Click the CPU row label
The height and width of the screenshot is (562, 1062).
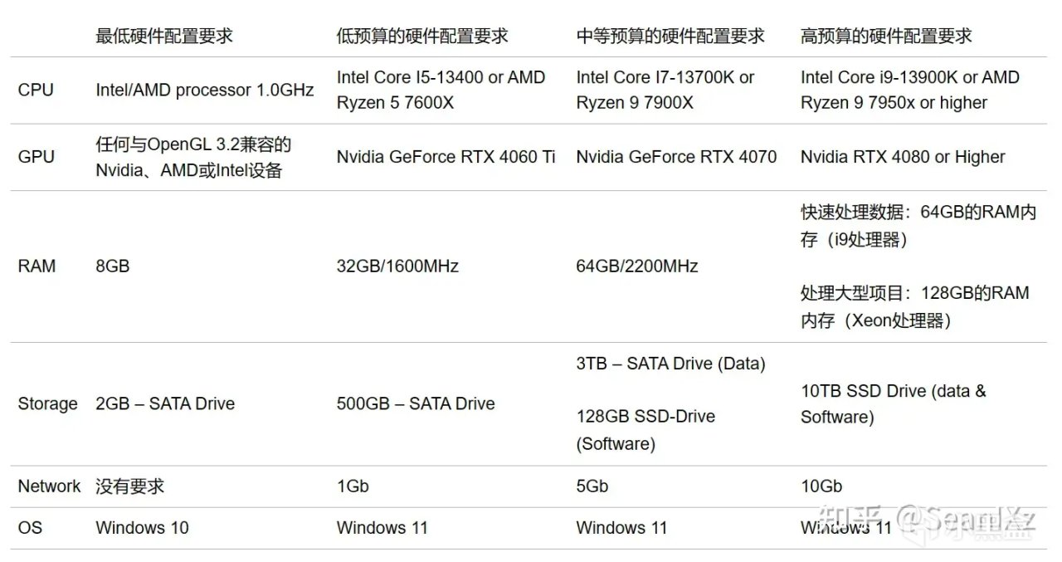(37, 90)
